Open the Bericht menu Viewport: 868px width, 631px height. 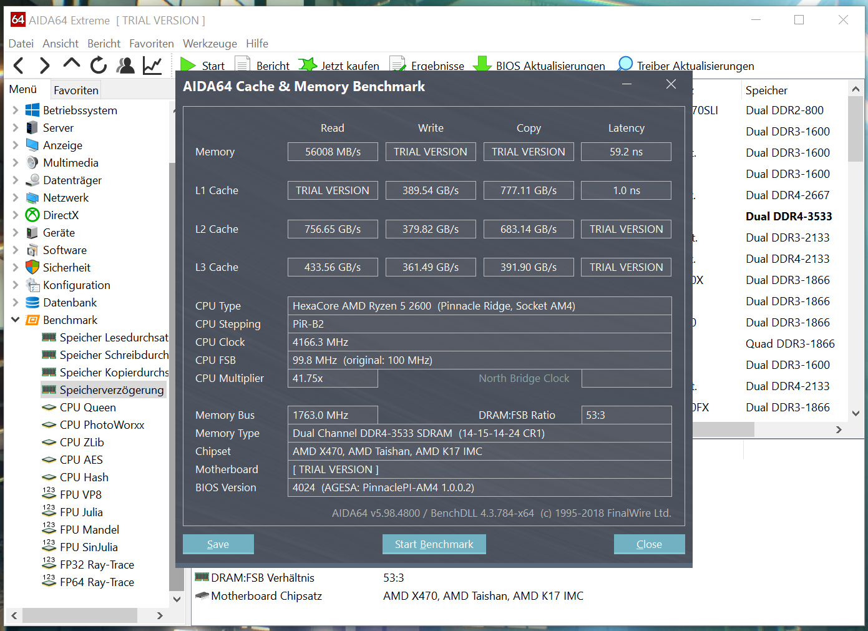click(104, 44)
